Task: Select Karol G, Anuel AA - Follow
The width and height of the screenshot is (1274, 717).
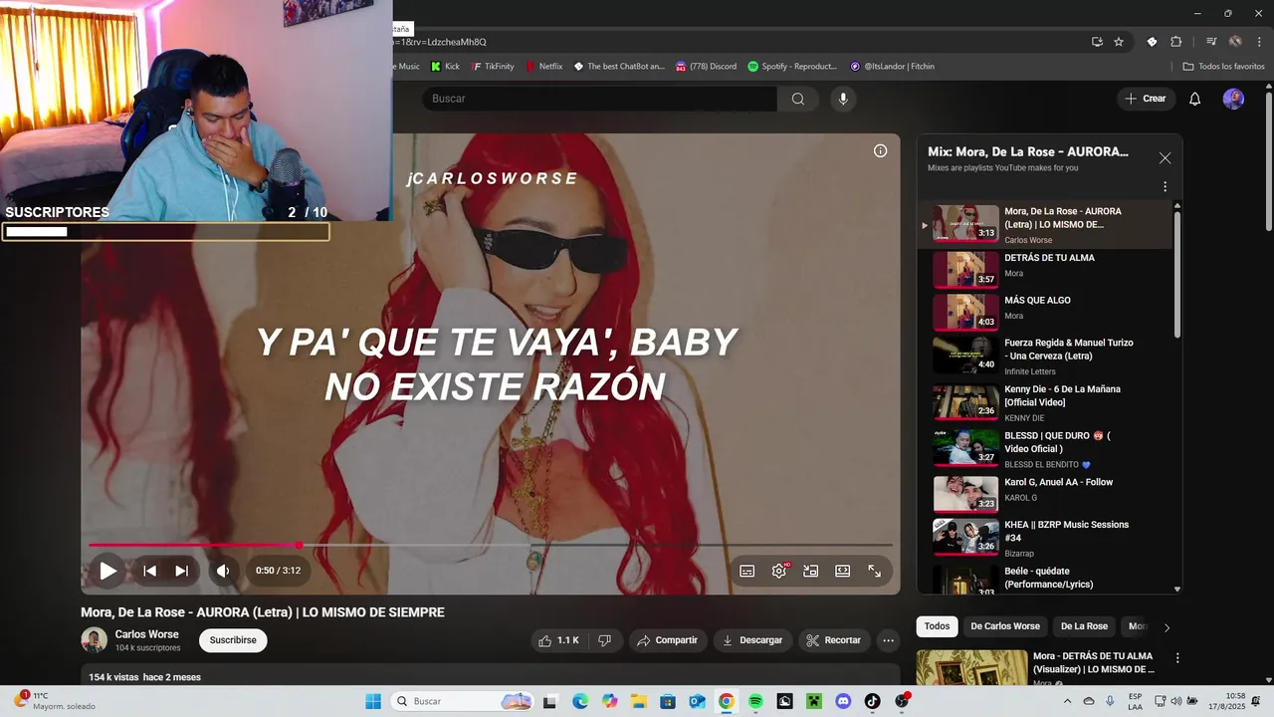Action: [1043, 493]
